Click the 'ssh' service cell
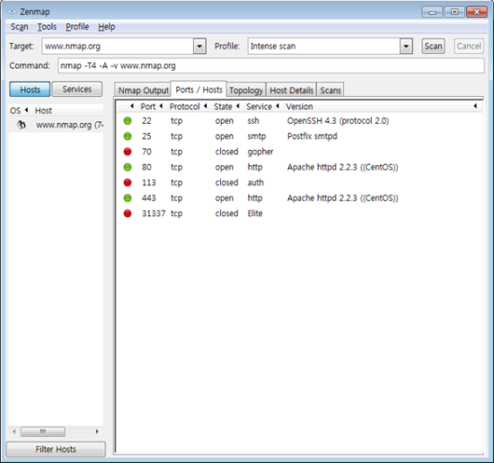 tap(253, 121)
